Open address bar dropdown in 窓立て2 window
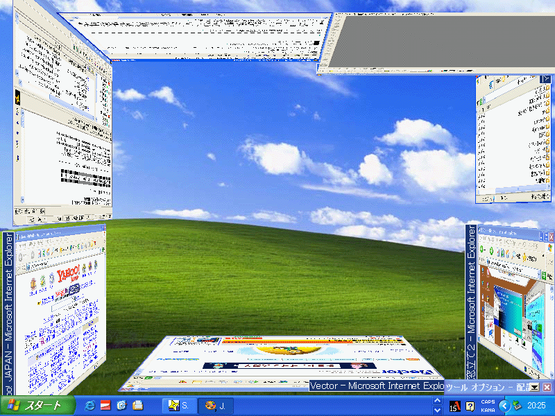The width and height of the screenshot is (555, 416). [540, 275]
